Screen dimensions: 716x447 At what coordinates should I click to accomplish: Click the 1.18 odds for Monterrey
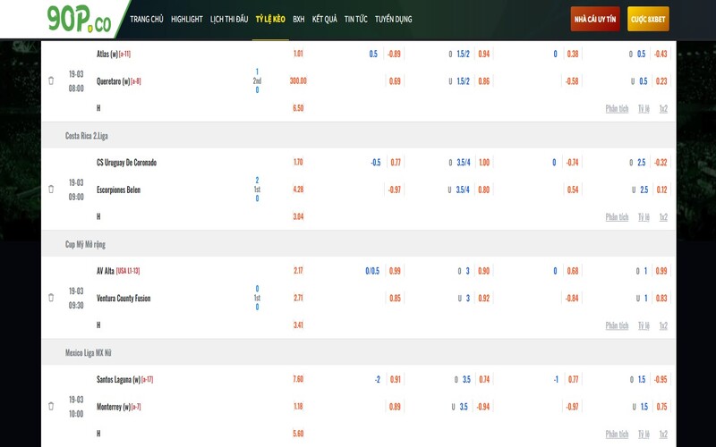298,407
